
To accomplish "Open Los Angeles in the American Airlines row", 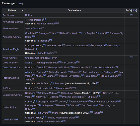I will 89,33.
